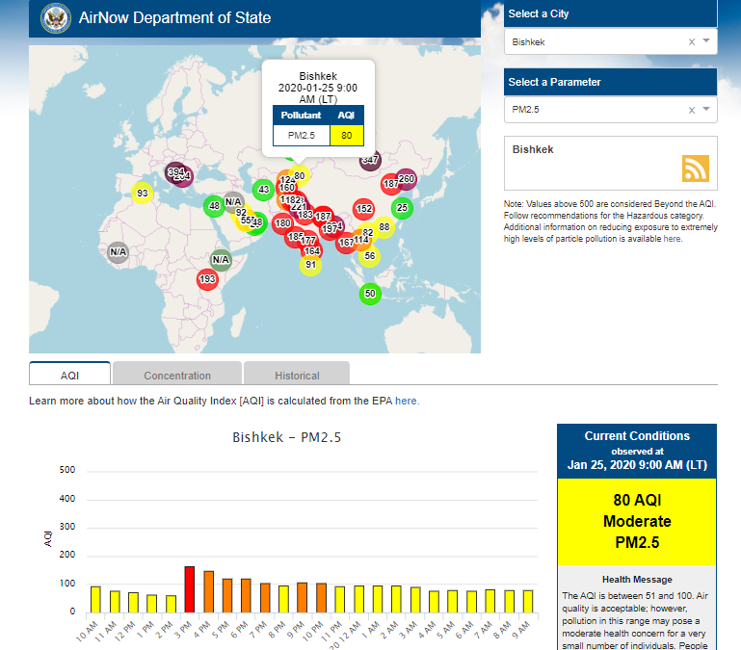This screenshot has width=741, height=650.
Task: Click the yellow marker showing AQI 91
Action: tap(310, 265)
